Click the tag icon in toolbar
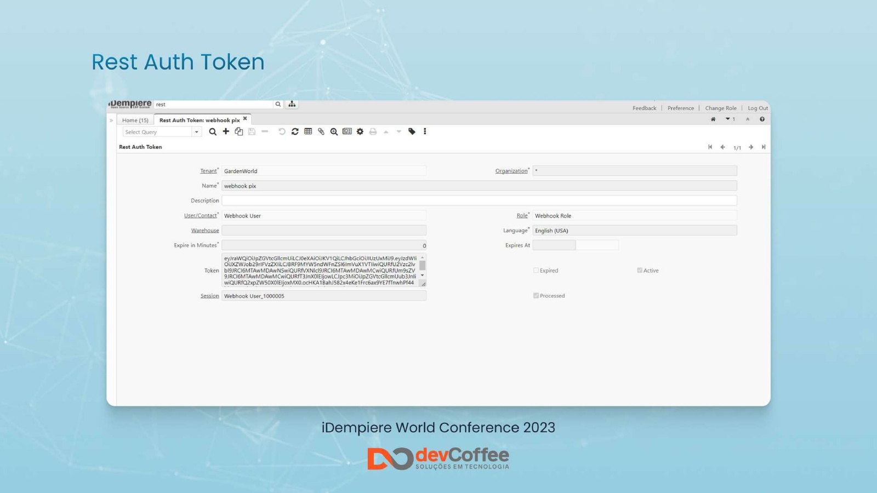 click(412, 131)
